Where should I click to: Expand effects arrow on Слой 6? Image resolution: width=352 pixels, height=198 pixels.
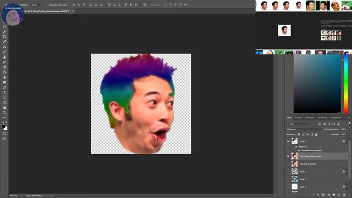[347, 172]
